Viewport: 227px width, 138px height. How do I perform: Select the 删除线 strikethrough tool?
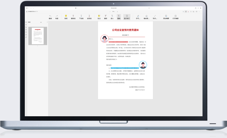click(73, 16)
